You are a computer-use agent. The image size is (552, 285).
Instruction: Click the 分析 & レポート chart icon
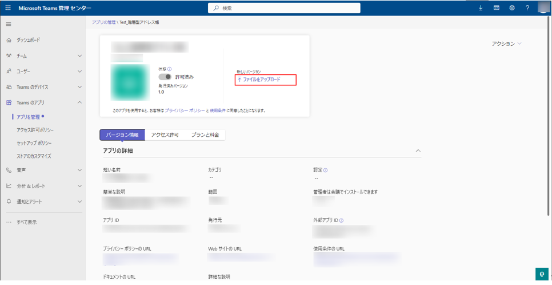pyautogui.click(x=9, y=186)
